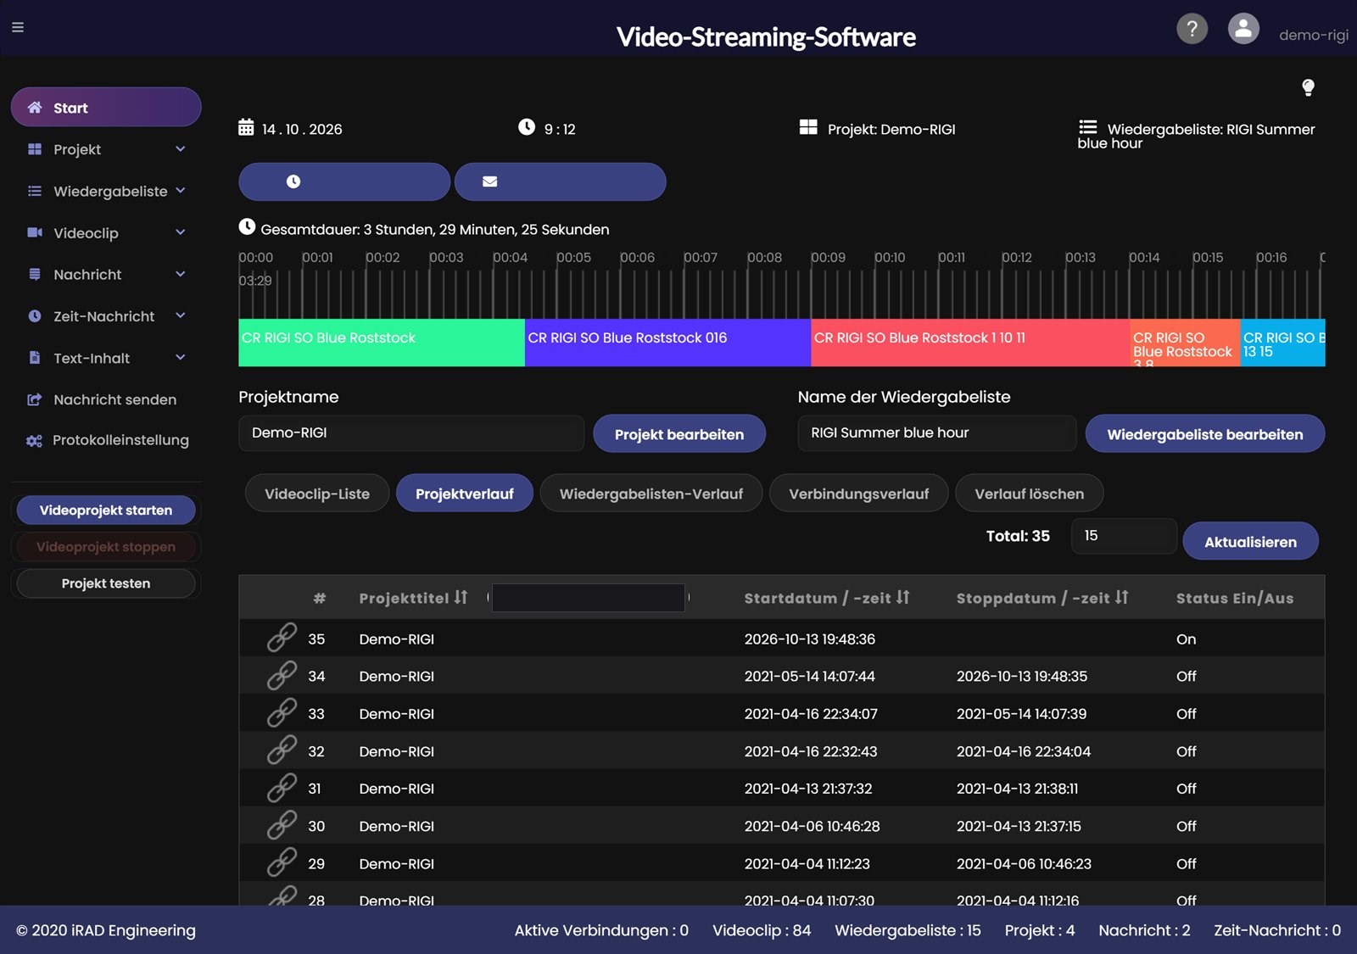Select green CR RIGI SO Blue Roststock clip
This screenshot has width=1357, height=954.
382,343
